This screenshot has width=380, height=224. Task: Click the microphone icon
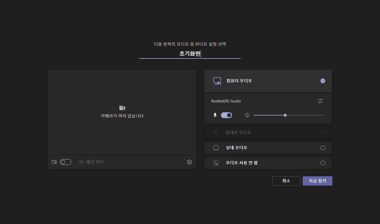pos(215,115)
